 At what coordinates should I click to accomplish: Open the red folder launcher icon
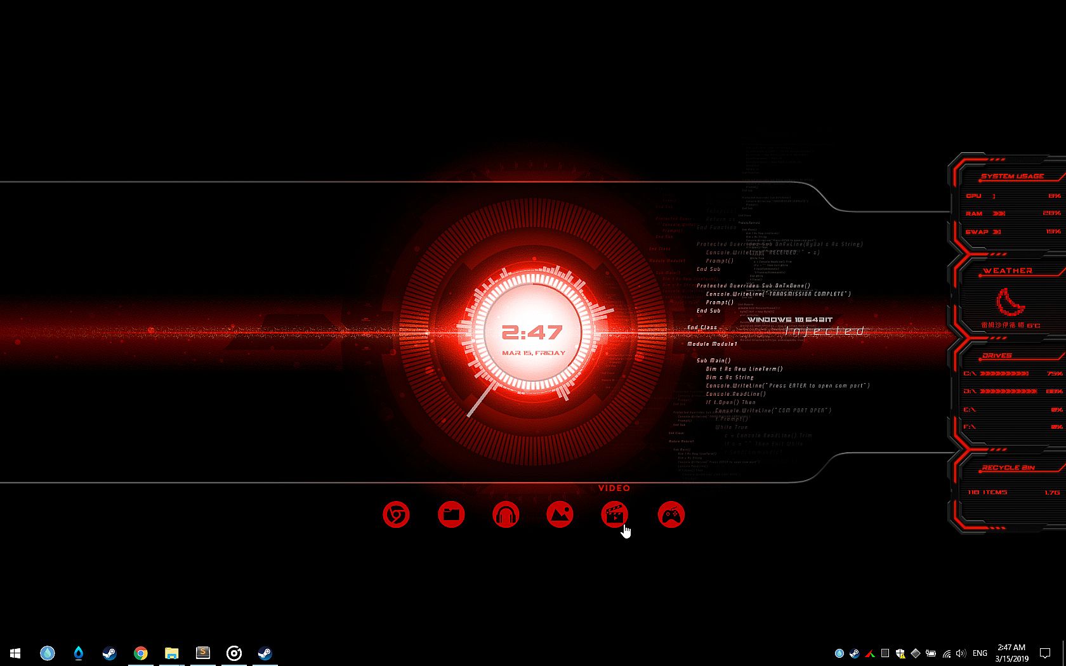pos(451,514)
